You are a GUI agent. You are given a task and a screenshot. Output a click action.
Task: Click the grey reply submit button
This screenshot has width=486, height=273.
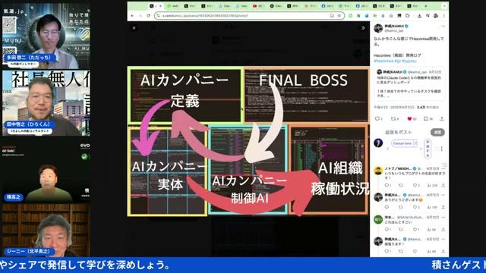(x=437, y=132)
